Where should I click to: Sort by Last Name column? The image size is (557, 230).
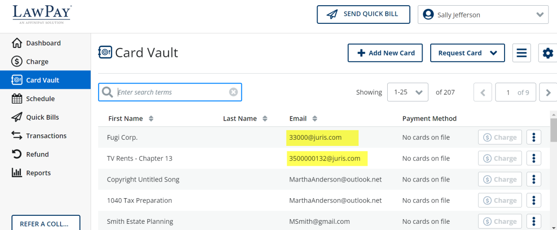[245, 119]
